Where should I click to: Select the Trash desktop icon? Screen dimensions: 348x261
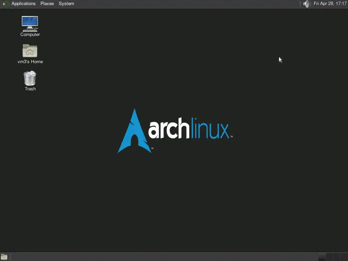click(x=30, y=81)
